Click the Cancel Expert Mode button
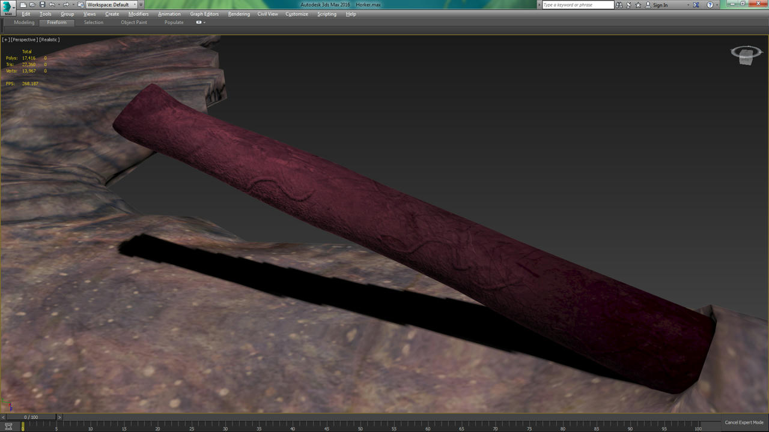The image size is (769, 432). pyautogui.click(x=744, y=422)
